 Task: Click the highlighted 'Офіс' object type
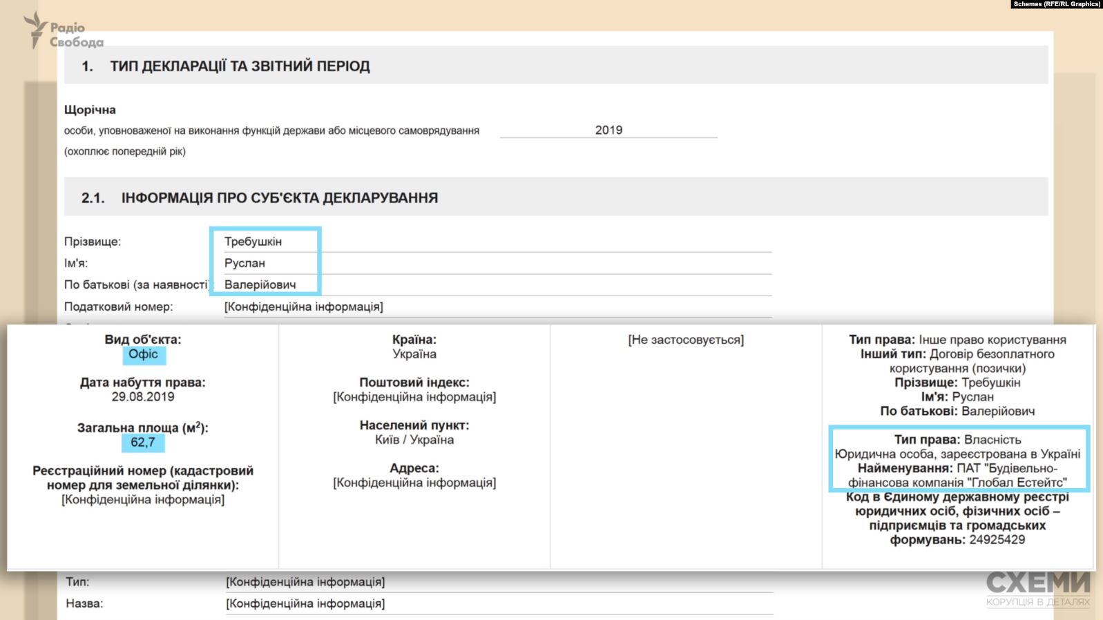(143, 354)
